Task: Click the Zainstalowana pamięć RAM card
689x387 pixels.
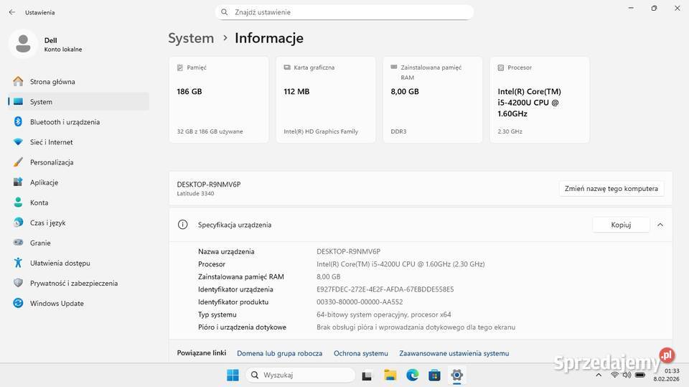Action: (x=432, y=99)
